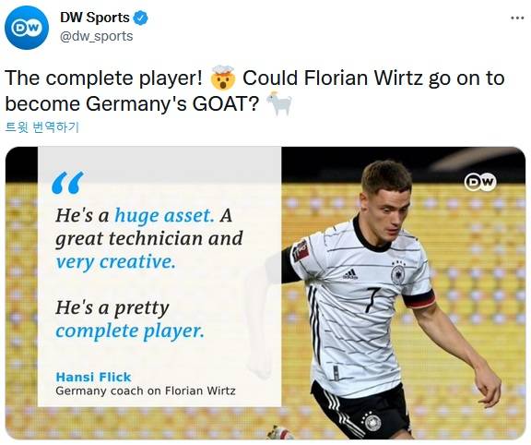Image resolution: width=531 pixels, height=445 pixels.
Task: Click the Hansi Flick name caption
Action: (x=93, y=378)
